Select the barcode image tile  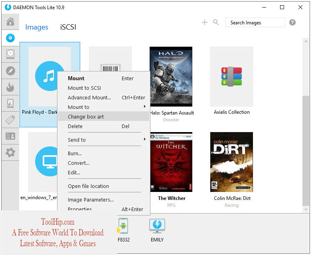coord(110,59)
